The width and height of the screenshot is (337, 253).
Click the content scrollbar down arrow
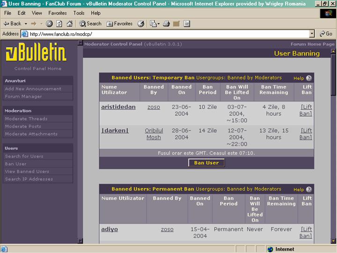coord(333,241)
